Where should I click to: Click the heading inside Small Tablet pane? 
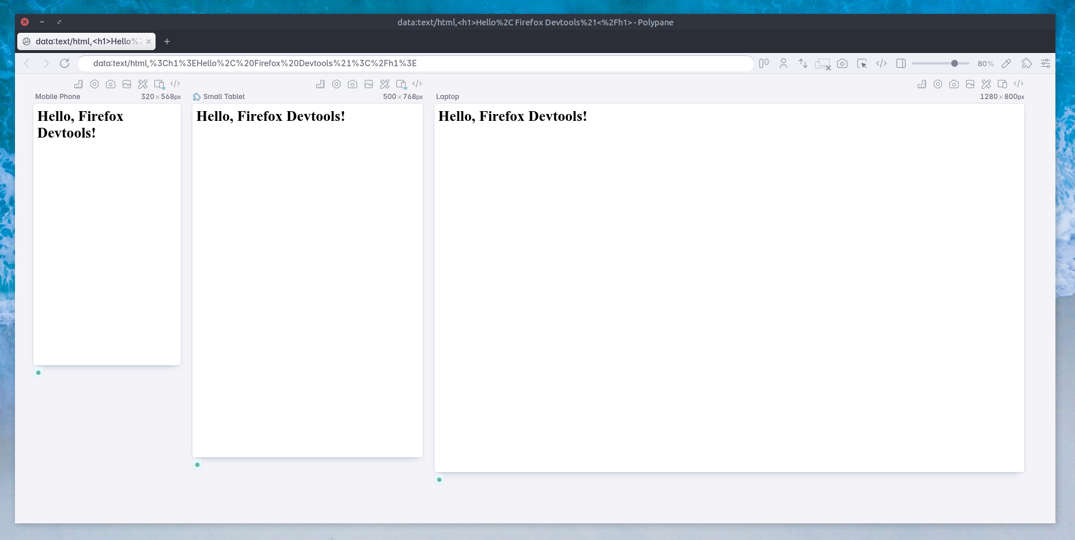271,116
